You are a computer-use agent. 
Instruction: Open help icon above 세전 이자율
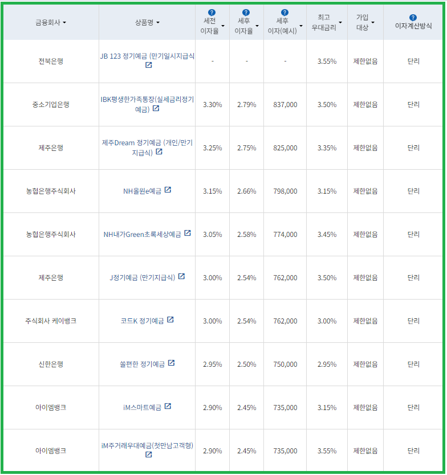(212, 13)
